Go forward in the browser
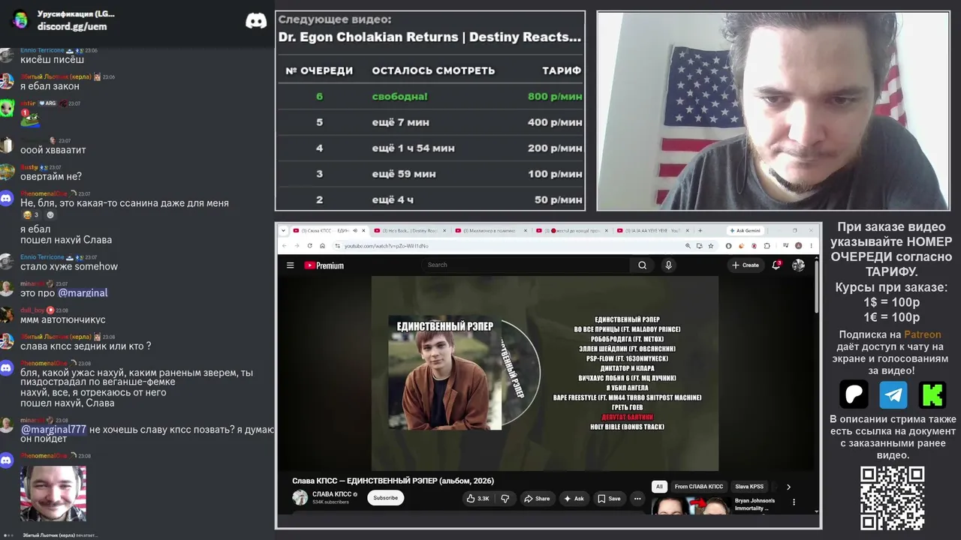This screenshot has height=540, width=961. pyautogui.click(x=297, y=245)
